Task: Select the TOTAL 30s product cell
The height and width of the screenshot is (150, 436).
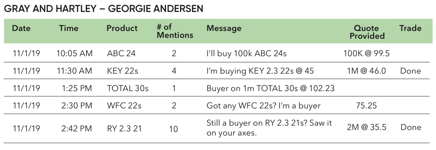Action: coord(128,88)
